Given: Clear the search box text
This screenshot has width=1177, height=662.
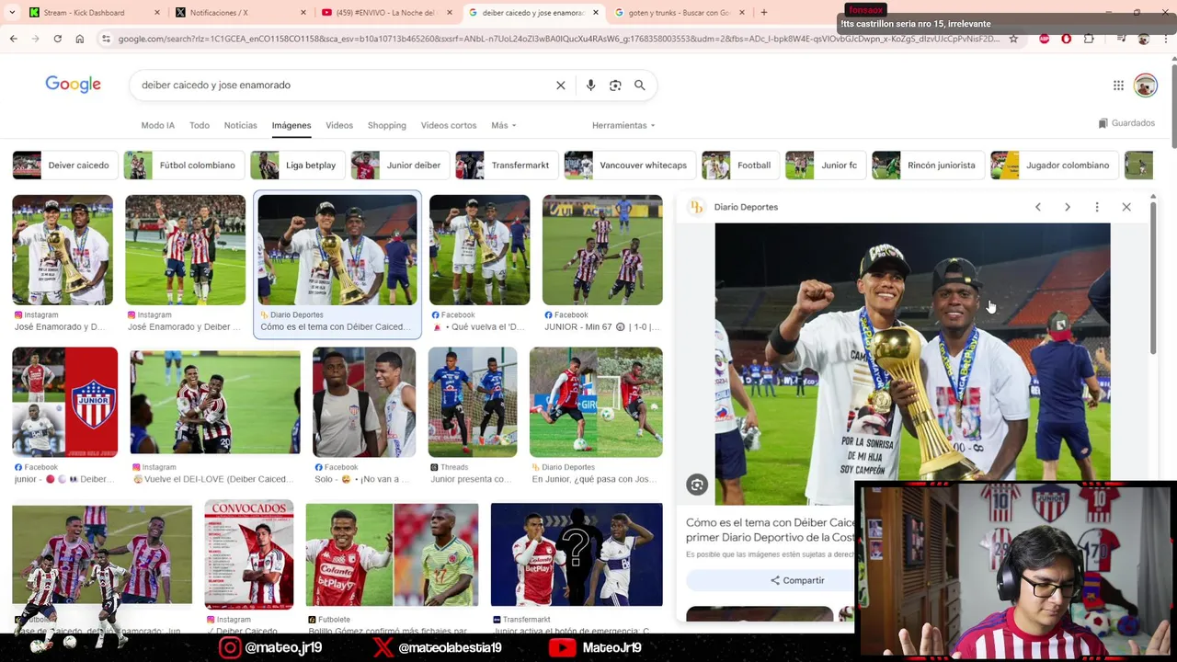Looking at the screenshot, I should click(x=561, y=85).
